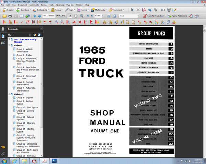
Task: Click the zoom in plus button
Action: coord(92,16)
